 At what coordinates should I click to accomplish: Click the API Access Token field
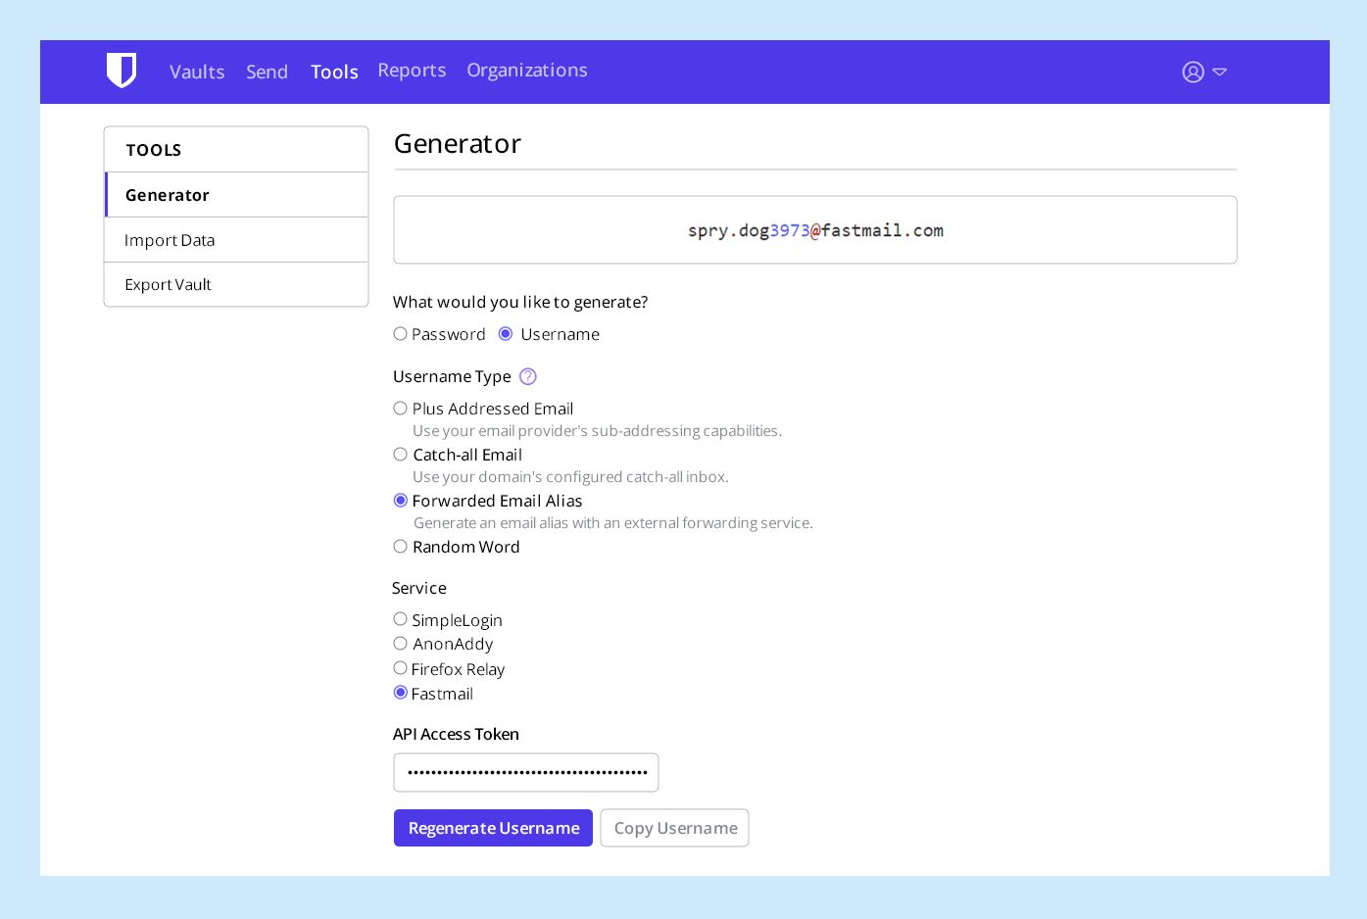click(x=525, y=772)
